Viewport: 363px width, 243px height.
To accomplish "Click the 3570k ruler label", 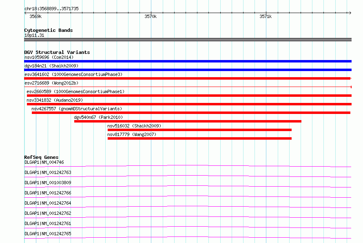I will coord(151,16).
